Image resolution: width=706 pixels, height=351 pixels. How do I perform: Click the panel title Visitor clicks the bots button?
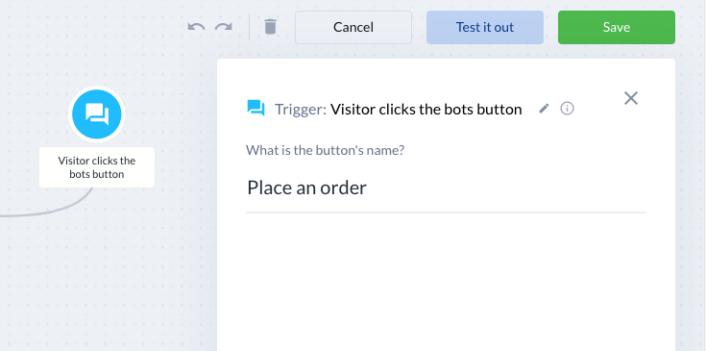pyautogui.click(x=426, y=109)
